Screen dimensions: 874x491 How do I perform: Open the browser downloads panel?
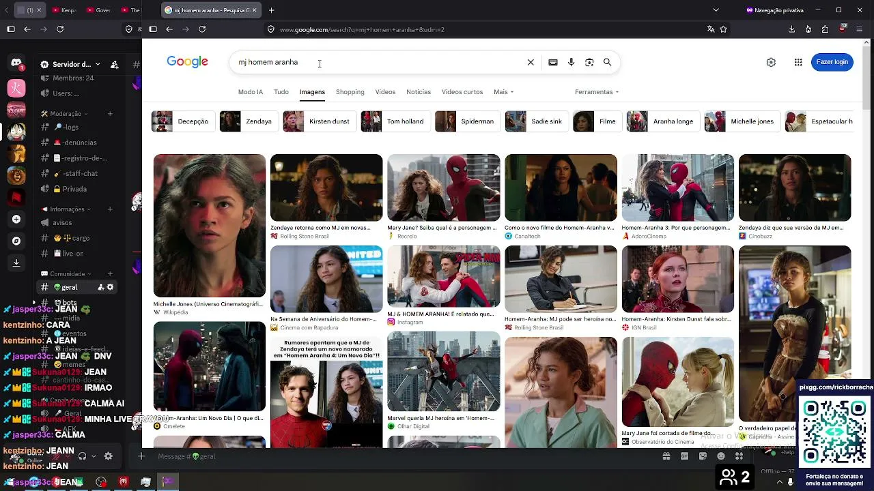[791, 29]
